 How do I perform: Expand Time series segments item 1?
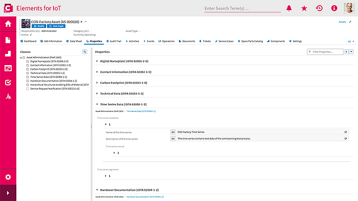tap(105, 176)
